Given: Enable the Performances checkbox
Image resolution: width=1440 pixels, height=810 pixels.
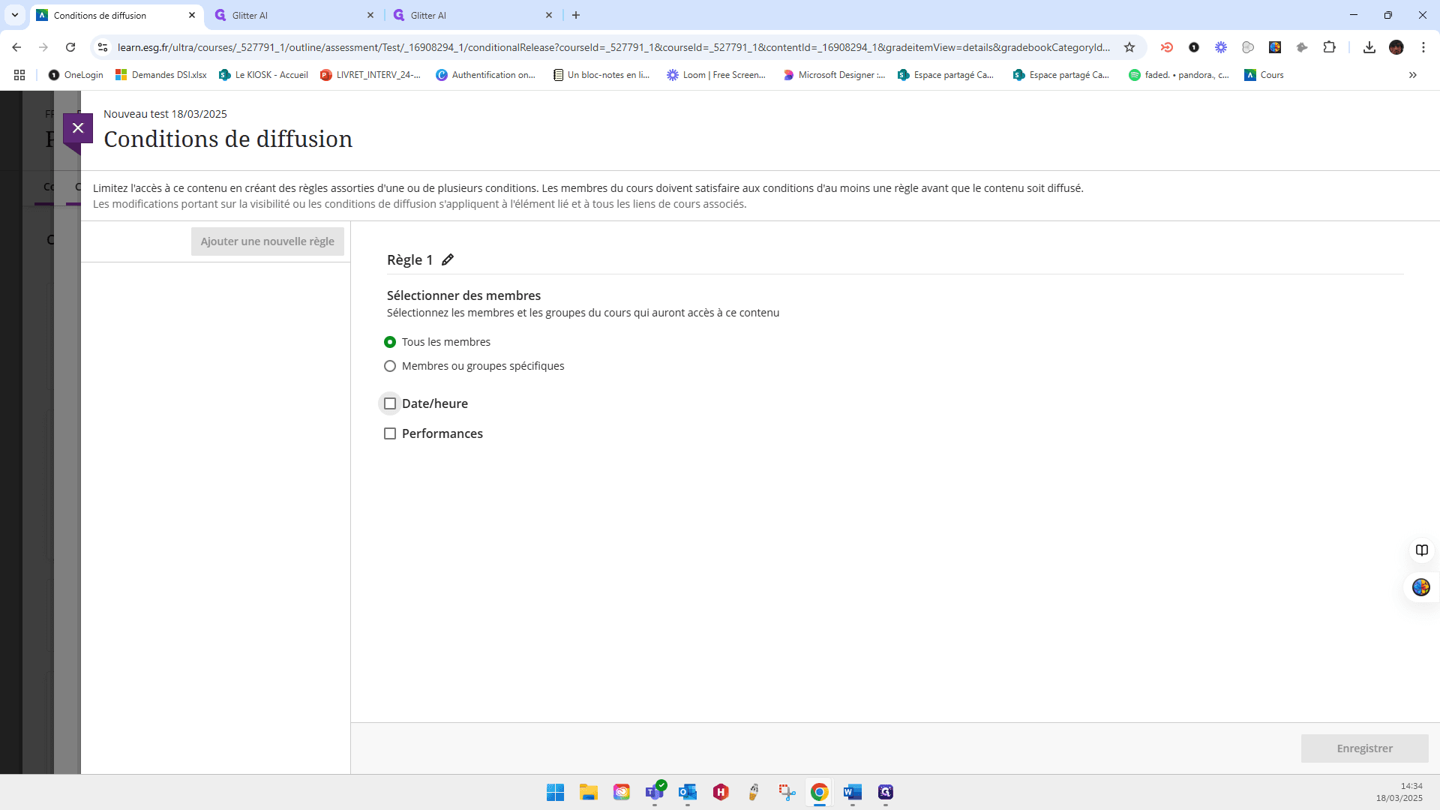Looking at the screenshot, I should [390, 433].
